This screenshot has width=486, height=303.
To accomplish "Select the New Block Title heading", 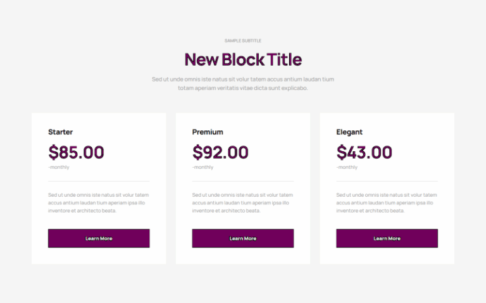I will (243, 59).
